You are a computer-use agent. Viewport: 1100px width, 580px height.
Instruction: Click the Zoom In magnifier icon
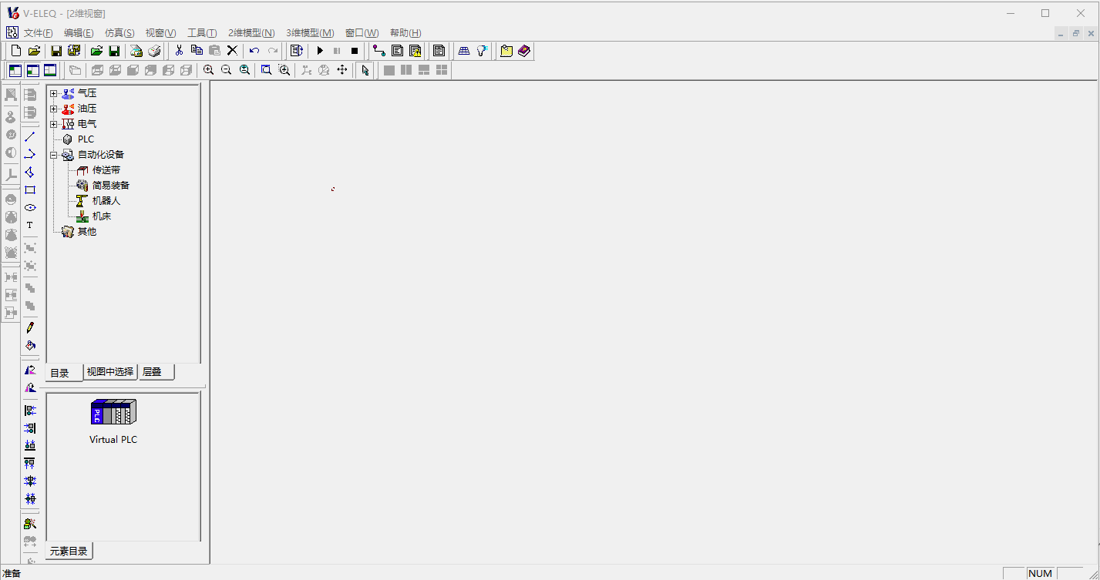208,70
